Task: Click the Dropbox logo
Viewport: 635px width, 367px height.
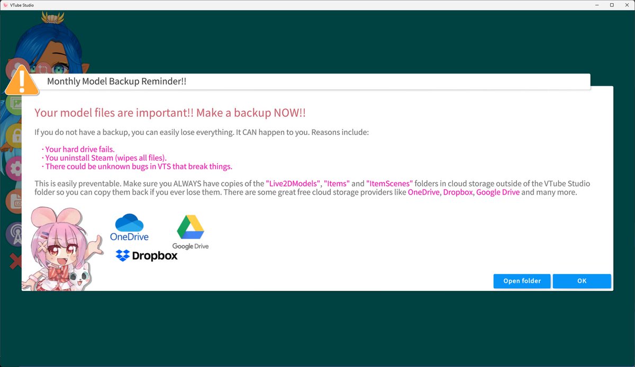Action: (147, 255)
